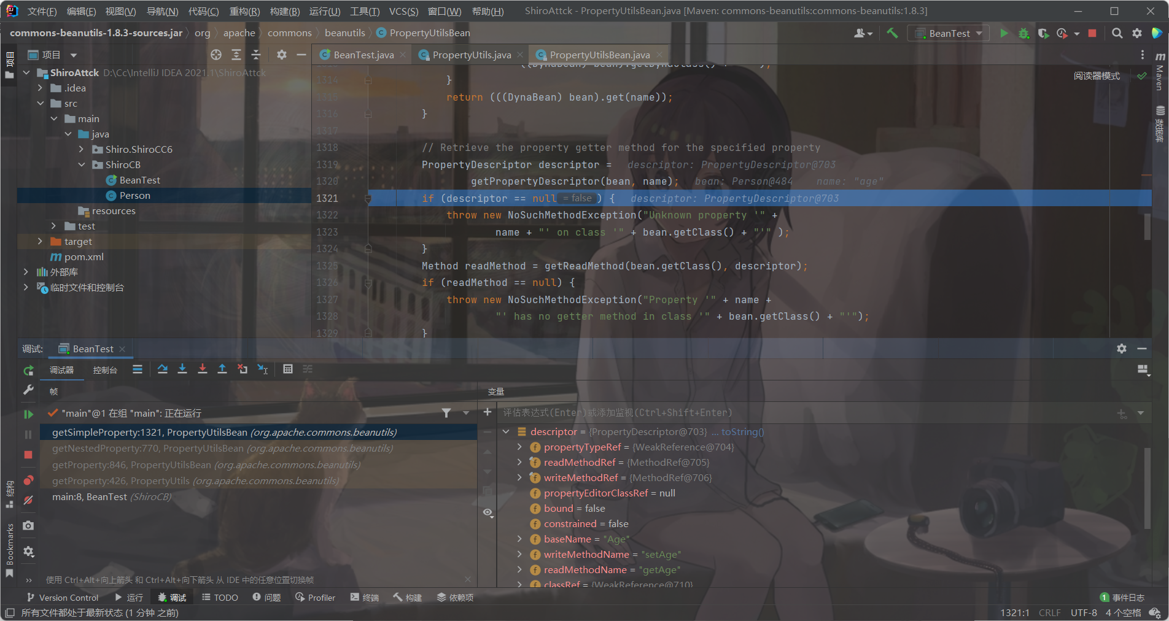Click Step Out in debugger toolbar
1169x621 pixels.
click(x=222, y=369)
